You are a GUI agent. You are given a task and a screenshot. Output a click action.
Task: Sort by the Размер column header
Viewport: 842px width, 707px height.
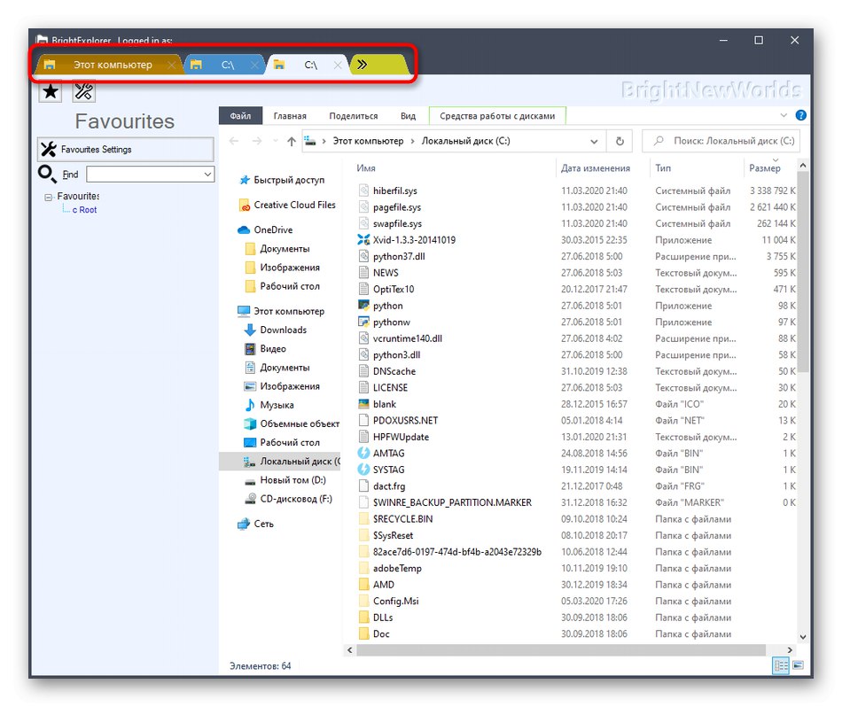pos(765,168)
